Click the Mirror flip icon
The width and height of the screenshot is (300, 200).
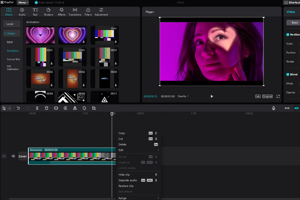click(75, 108)
